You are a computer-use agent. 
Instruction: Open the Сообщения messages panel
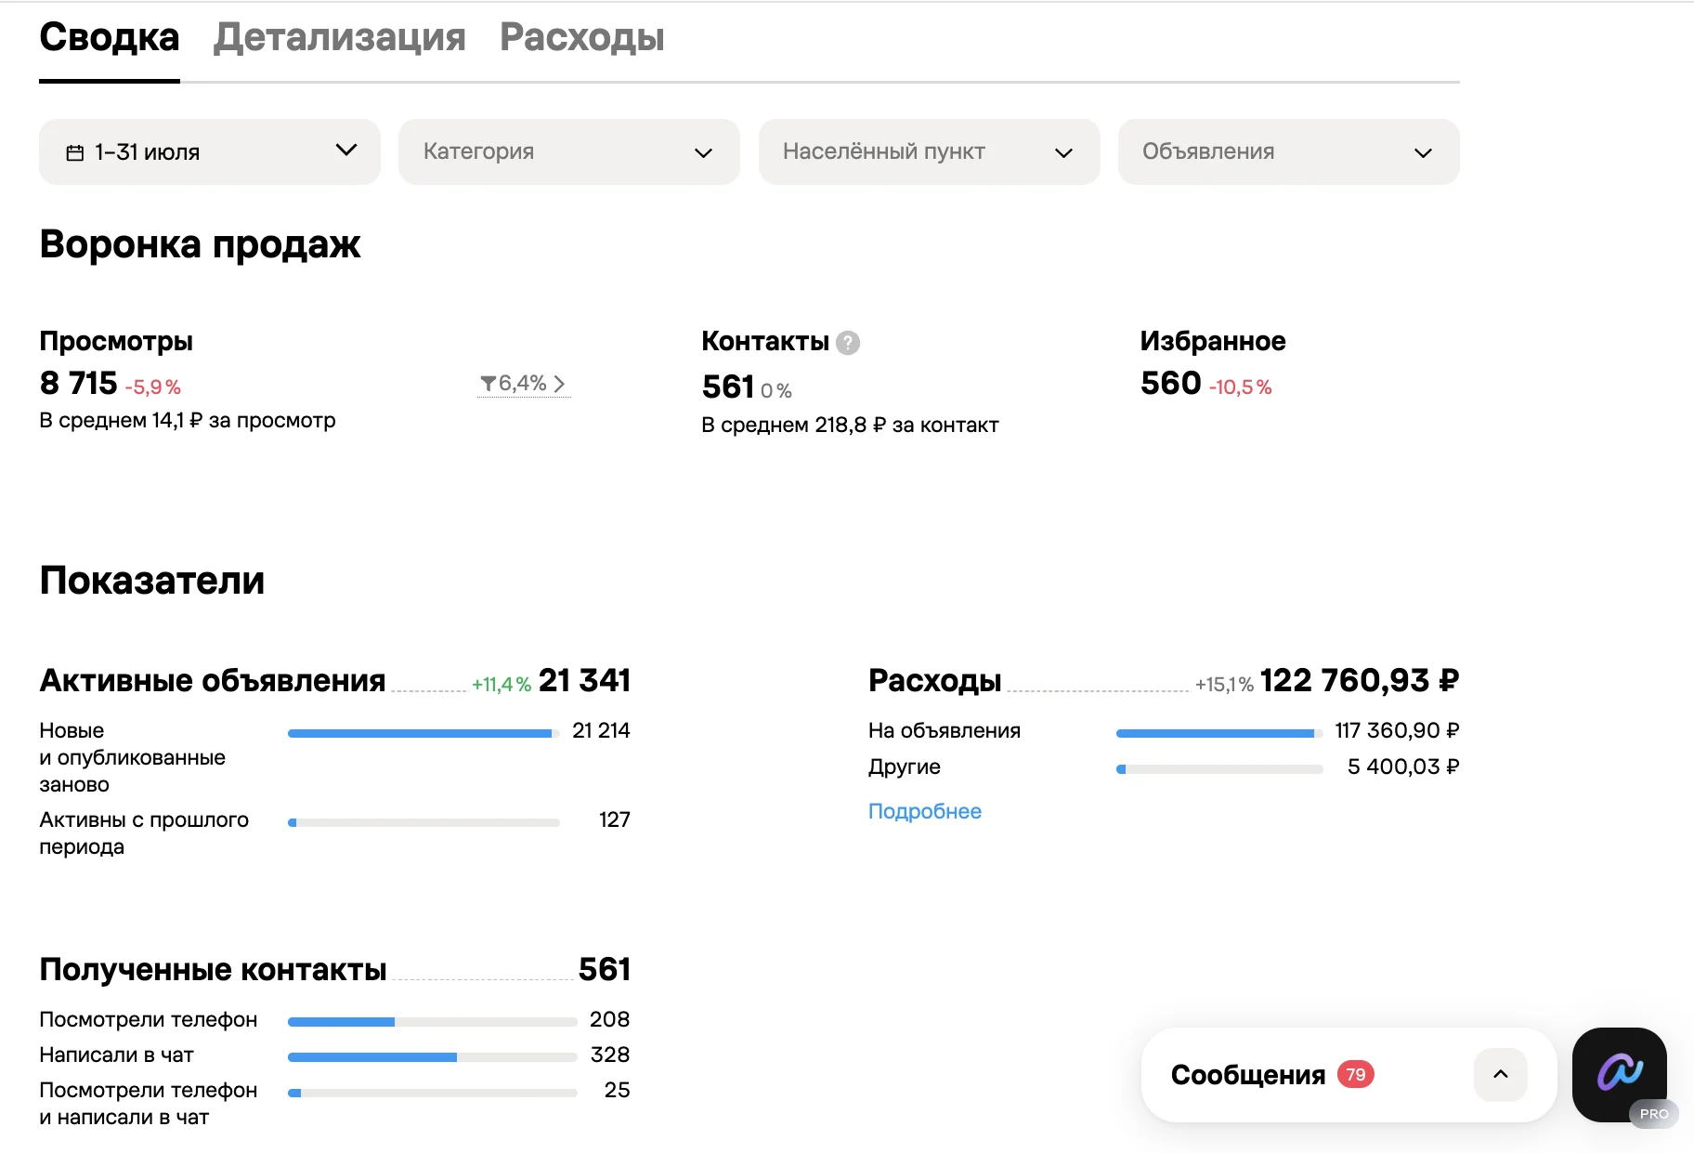pos(1349,1075)
